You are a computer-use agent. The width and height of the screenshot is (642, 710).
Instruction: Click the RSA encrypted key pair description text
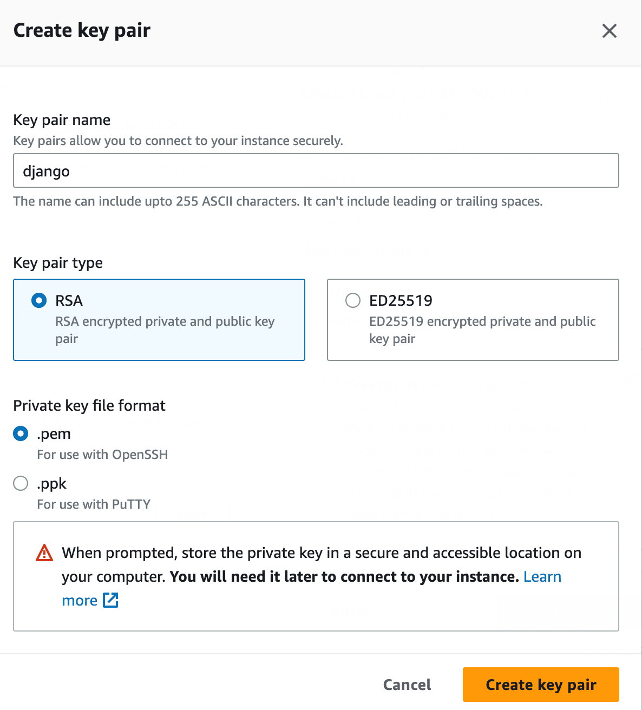click(x=165, y=330)
